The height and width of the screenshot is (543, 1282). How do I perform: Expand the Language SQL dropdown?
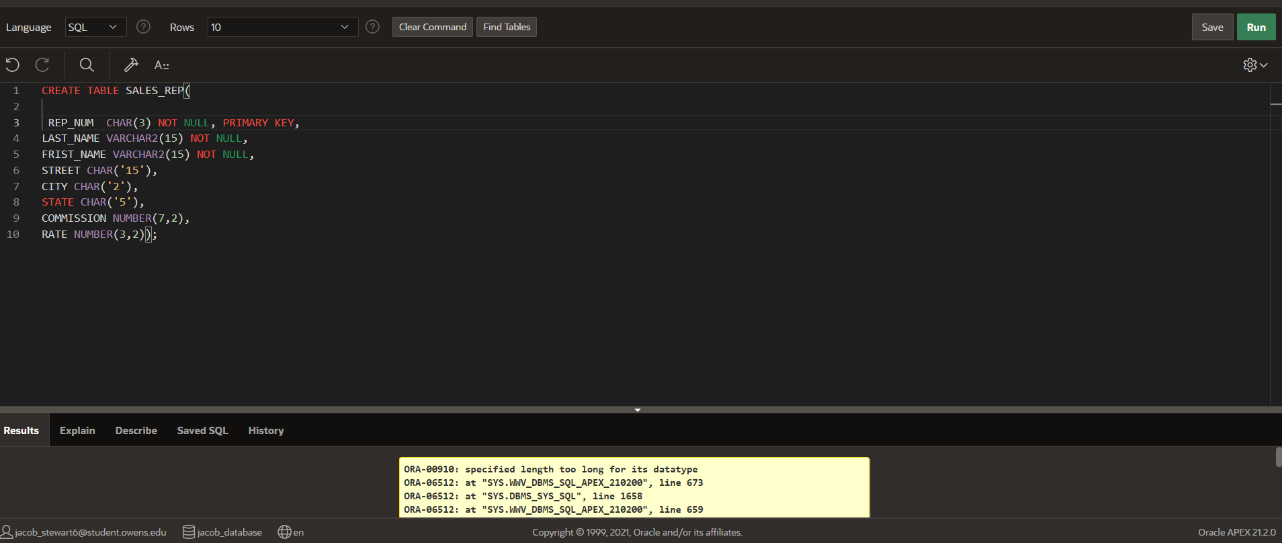(x=95, y=27)
